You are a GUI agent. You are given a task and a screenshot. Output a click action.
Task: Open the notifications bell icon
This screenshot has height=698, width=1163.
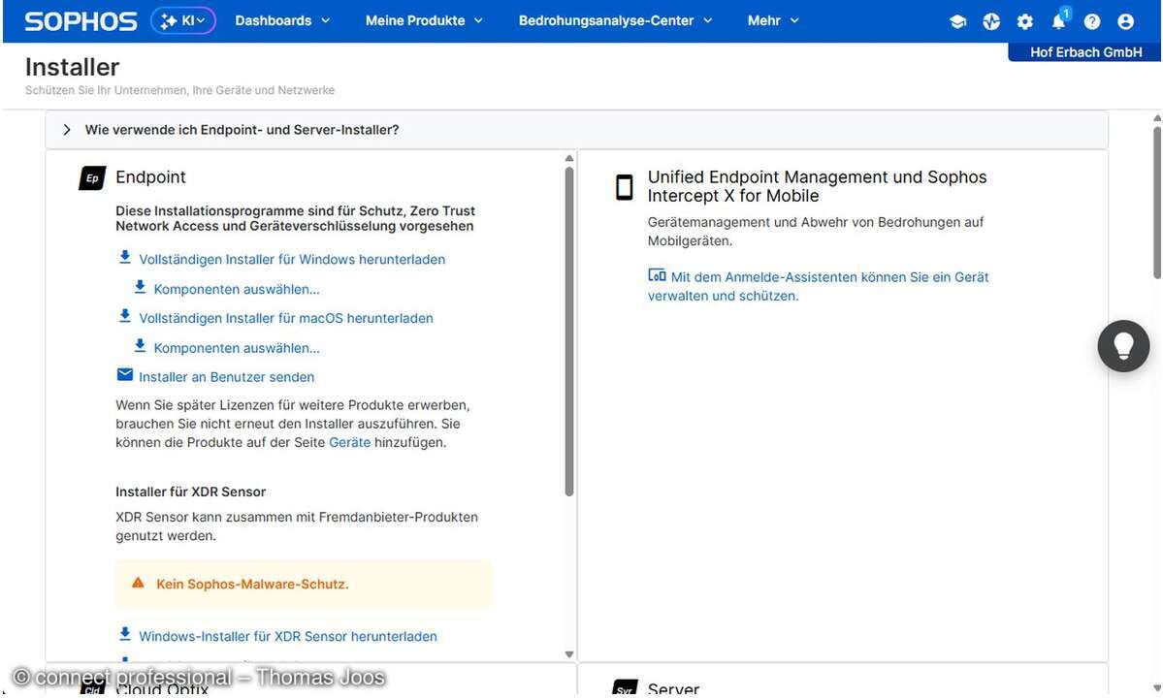point(1058,21)
